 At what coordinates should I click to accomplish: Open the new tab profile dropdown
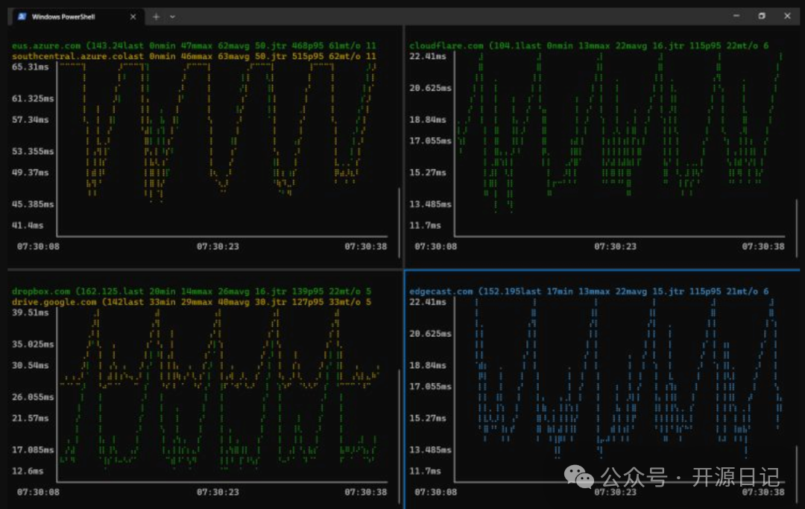172,16
